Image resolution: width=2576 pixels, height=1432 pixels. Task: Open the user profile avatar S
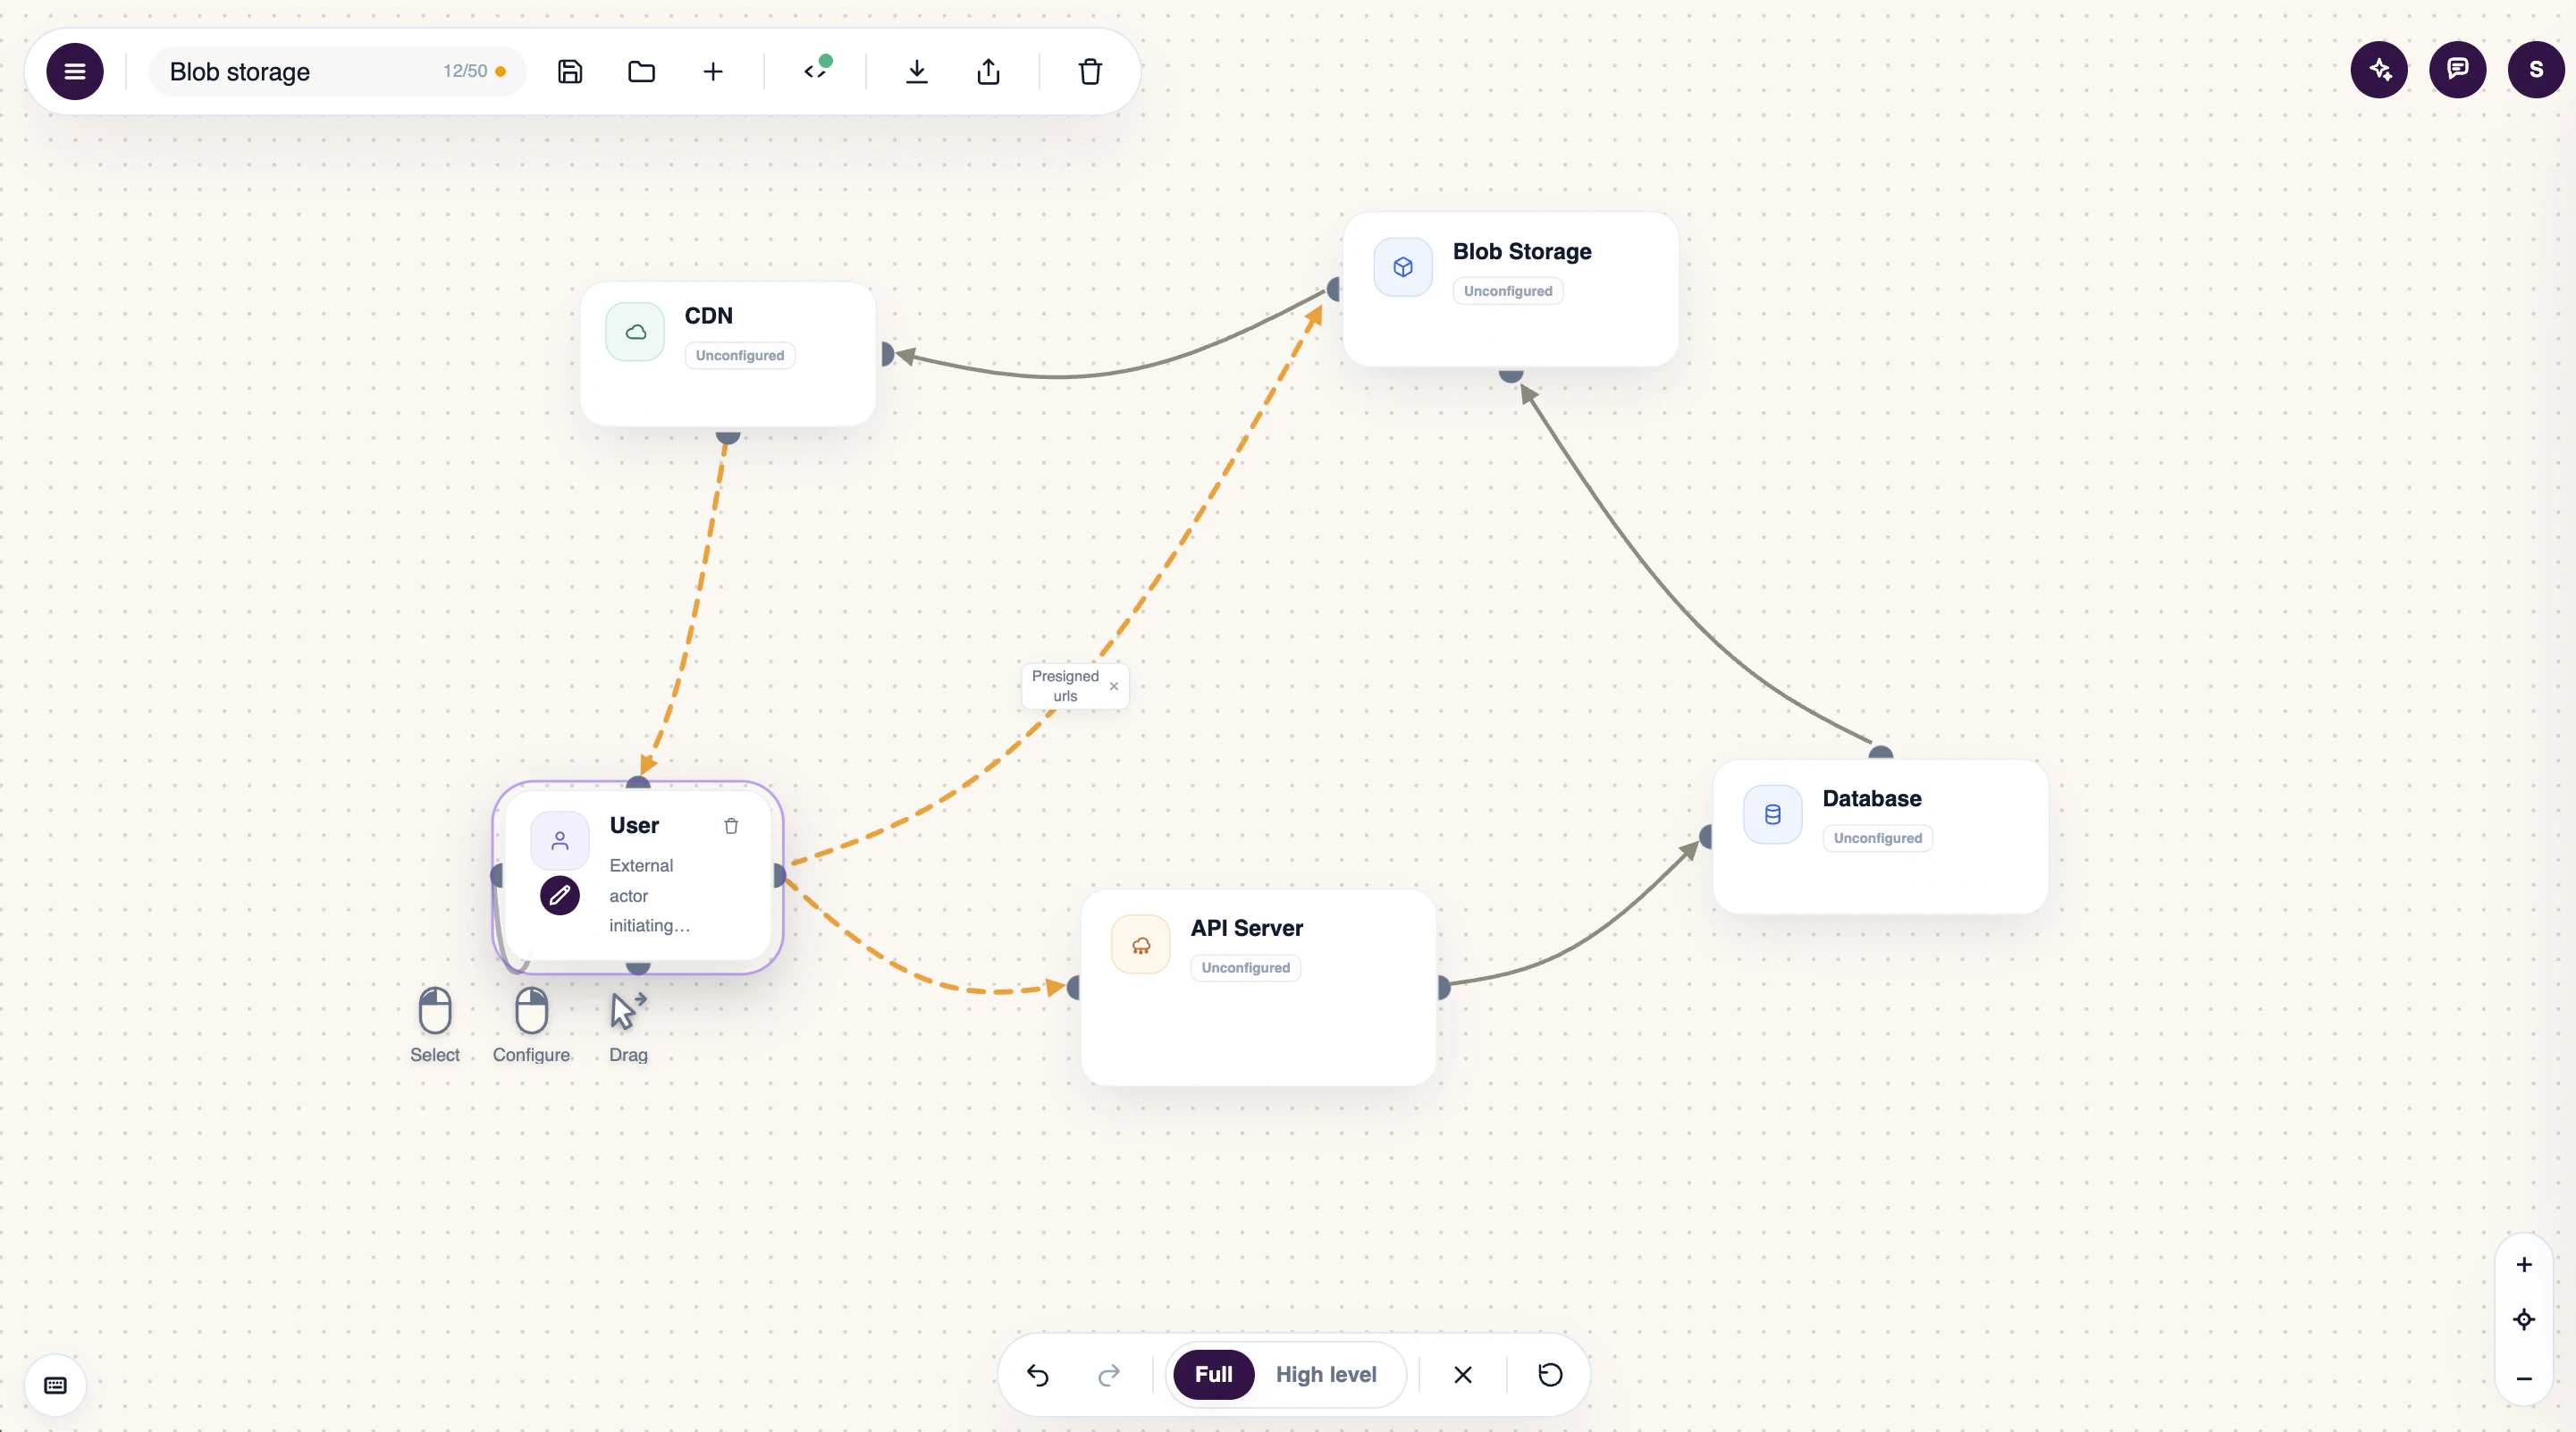(2536, 69)
